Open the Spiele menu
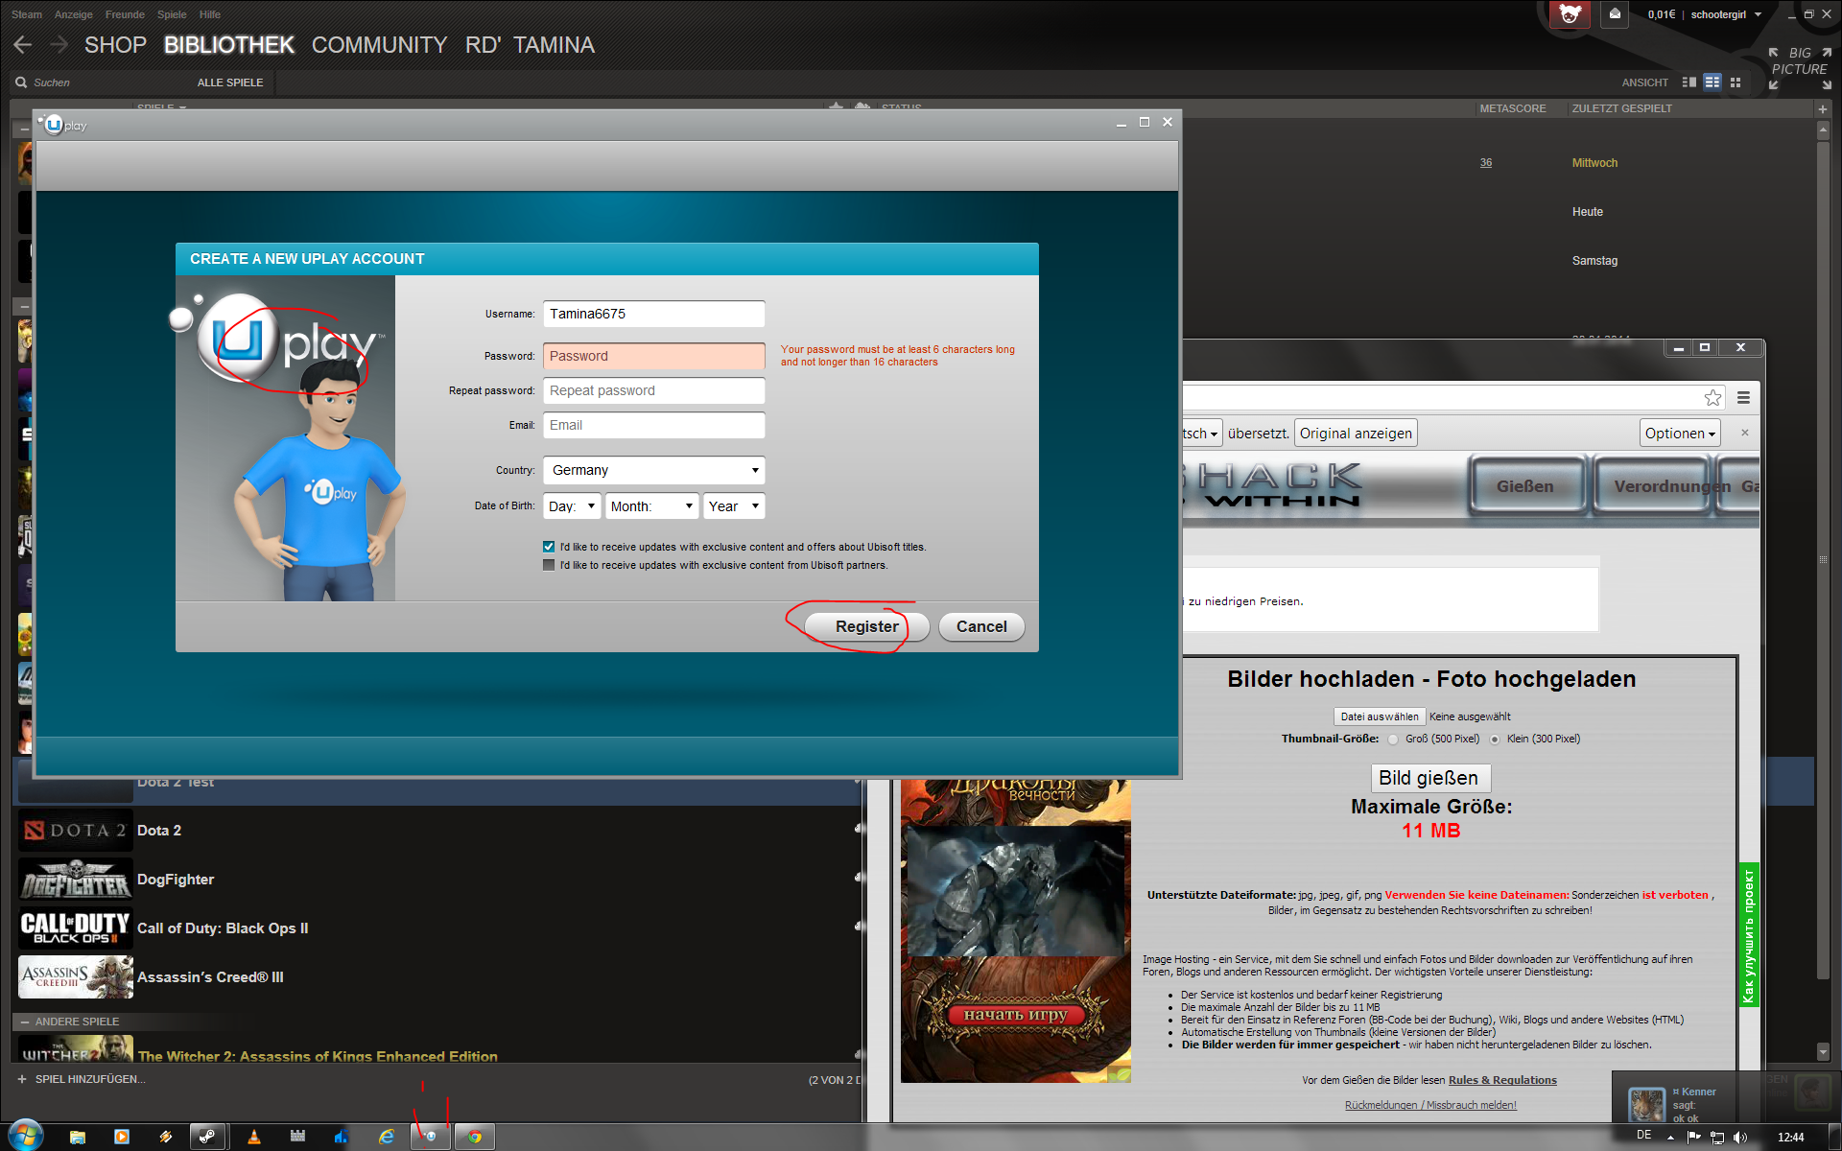Viewport: 1842px width, 1151px height. click(x=172, y=14)
